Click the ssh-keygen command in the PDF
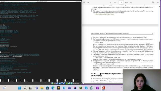 [99, 42]
